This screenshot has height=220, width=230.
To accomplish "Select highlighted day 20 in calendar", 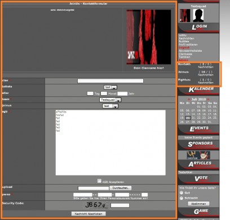I will tap(188, 118).
